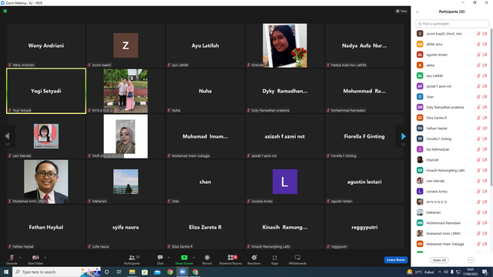
Task: Open File Explorer from the taskbar
Action: (132, 272)
